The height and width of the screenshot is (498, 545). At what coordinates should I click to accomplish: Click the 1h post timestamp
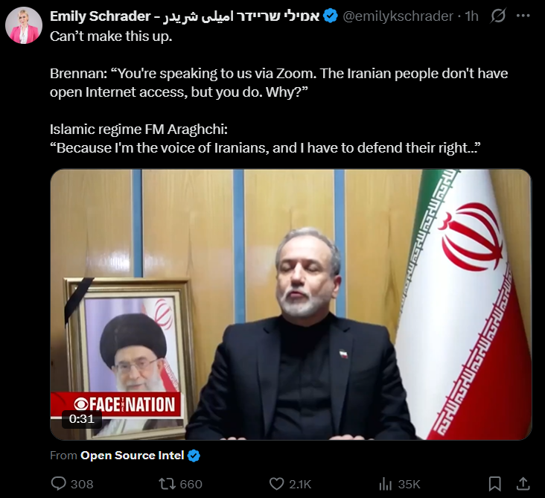click(472, 16)
